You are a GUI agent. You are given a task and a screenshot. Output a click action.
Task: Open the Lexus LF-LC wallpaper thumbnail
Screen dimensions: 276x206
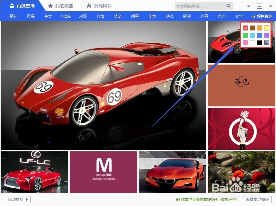34,172
